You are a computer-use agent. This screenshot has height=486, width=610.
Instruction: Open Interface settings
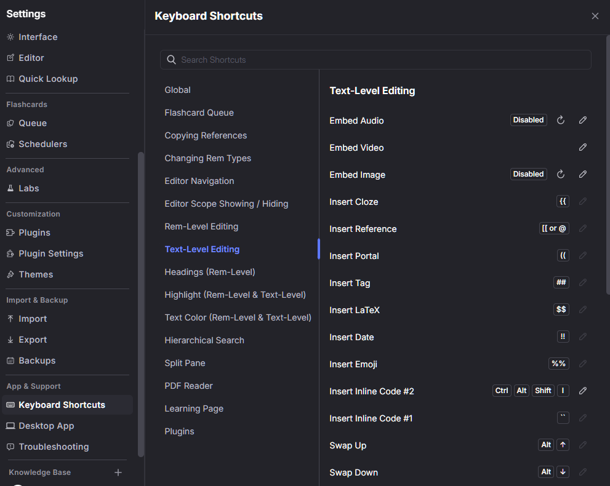tap(38, 37)
